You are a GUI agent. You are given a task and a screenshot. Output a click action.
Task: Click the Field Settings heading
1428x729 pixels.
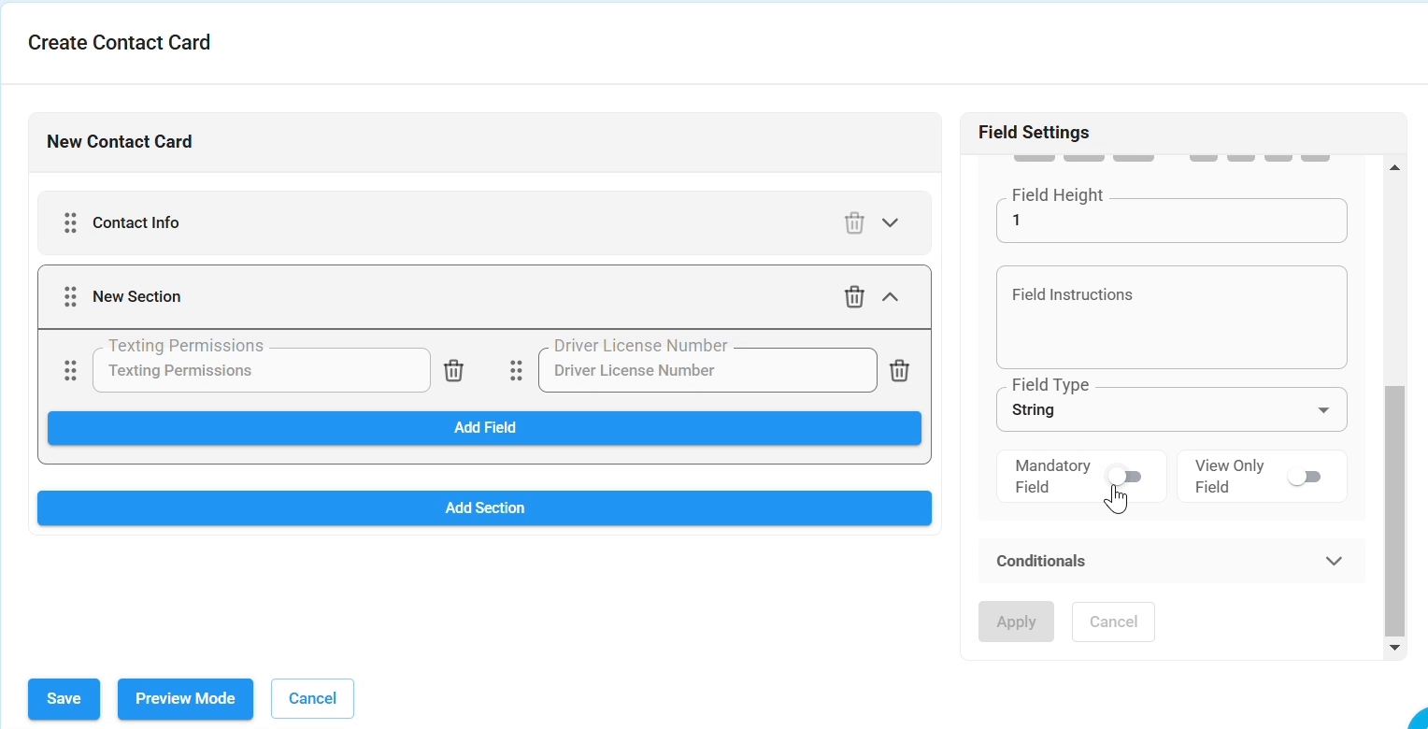[x=1034, y=133]
